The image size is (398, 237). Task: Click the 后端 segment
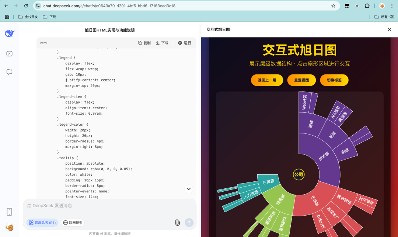[332, 135]
